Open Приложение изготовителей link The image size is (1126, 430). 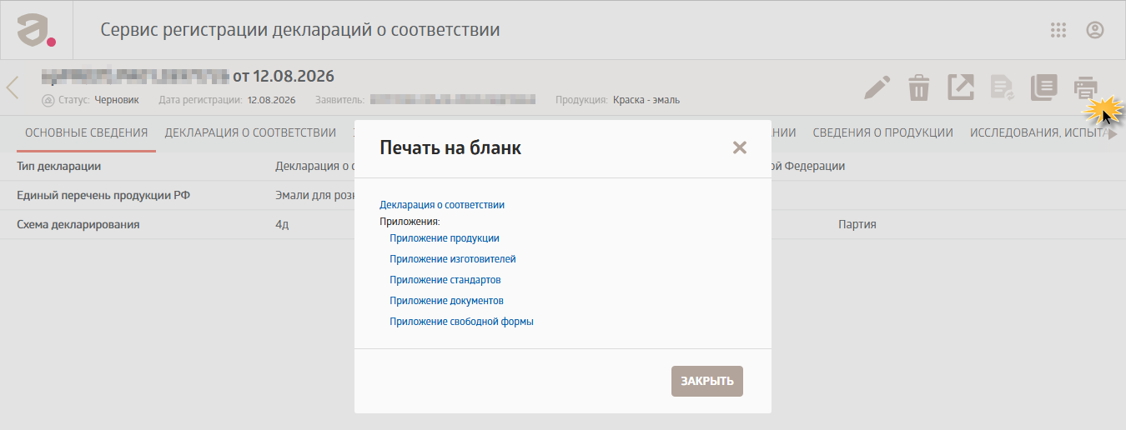(453, 259)
